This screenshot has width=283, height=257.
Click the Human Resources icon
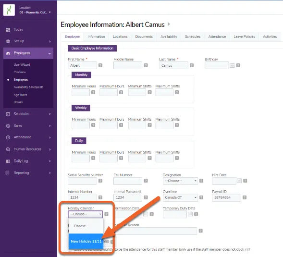click(x=8, y=149)
